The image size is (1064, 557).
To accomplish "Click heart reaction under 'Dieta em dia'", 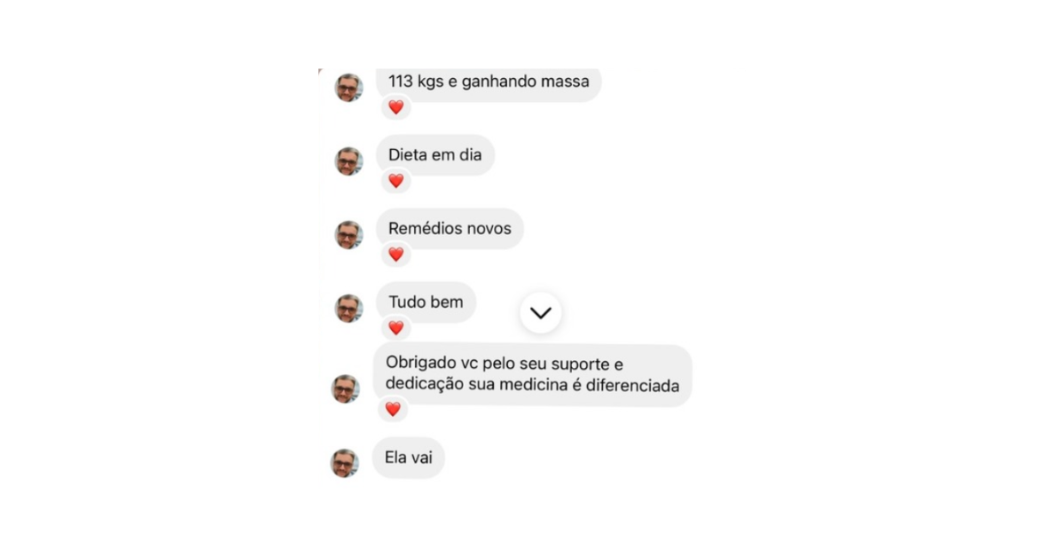I will [x=395, y=181].
